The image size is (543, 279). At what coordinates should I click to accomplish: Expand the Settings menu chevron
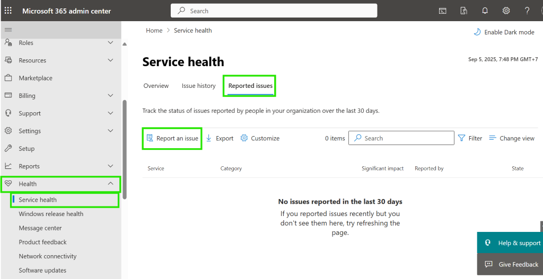pyautogui.click(x=110, y=131)
